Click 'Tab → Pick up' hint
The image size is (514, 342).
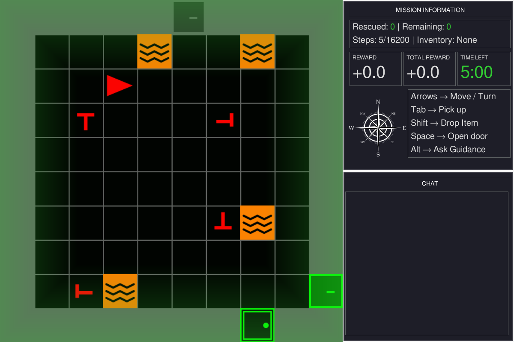tap(438, 109)
